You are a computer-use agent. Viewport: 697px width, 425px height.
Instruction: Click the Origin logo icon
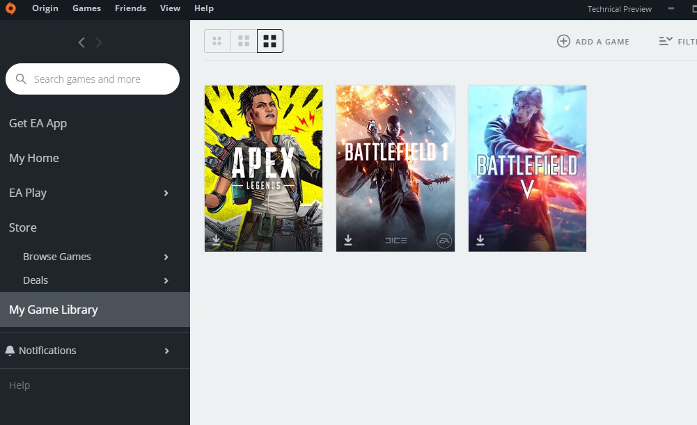[10, 8]
